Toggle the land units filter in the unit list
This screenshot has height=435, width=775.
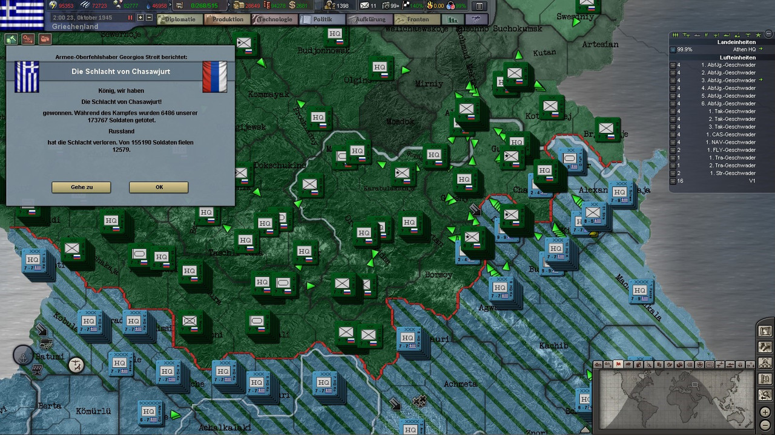675,35
